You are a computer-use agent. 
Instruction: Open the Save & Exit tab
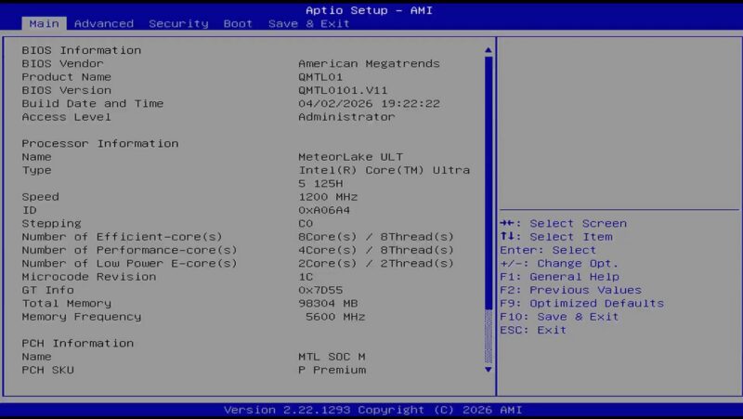[309, 24]
